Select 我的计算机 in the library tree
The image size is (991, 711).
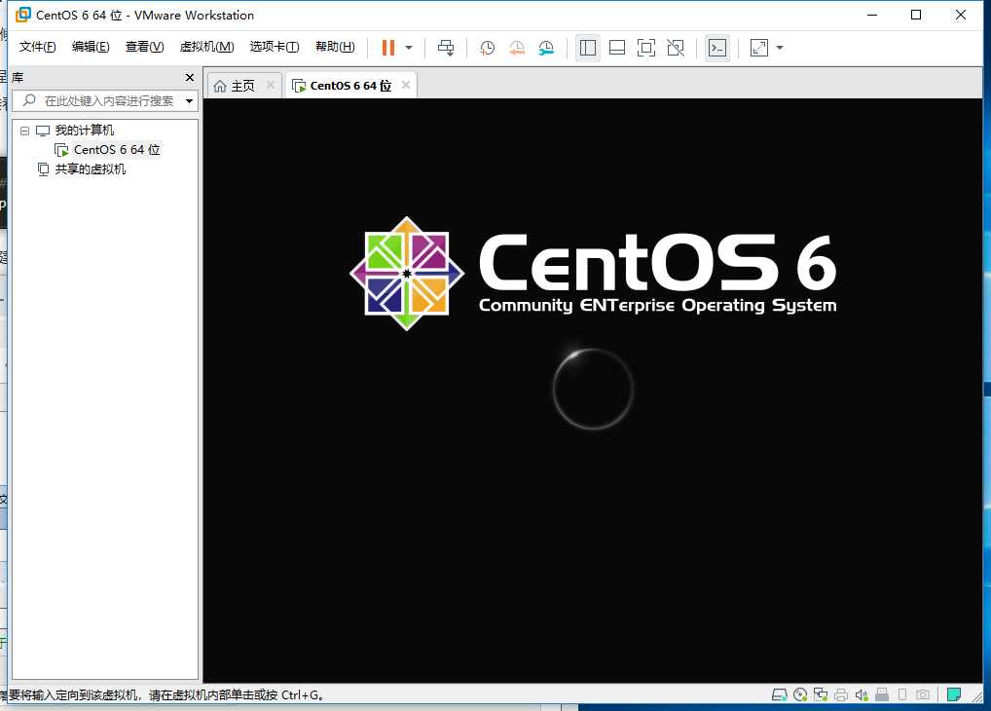click(x=84, y=131)
